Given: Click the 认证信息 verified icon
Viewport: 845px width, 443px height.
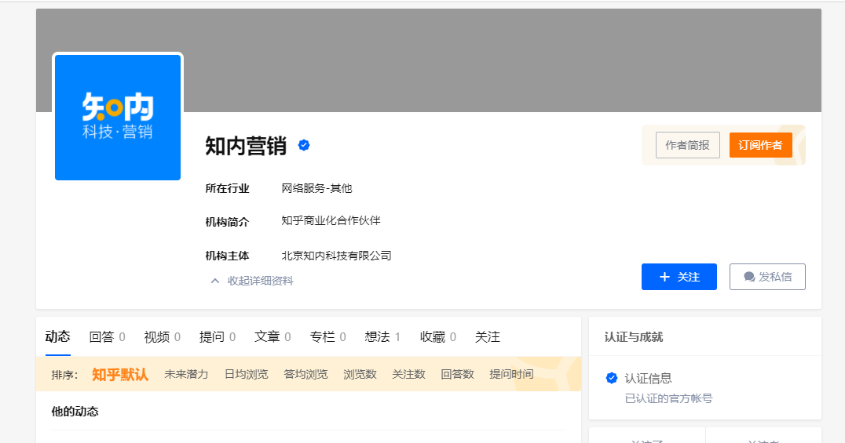Looking at the screenshot, I should [x=611, y=378].
